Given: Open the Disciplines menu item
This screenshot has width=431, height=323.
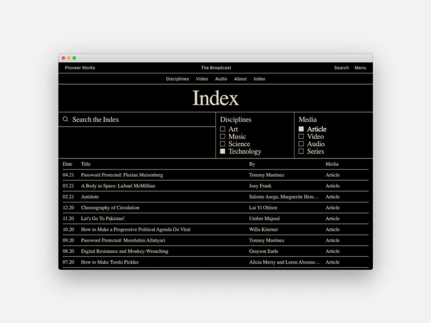Looking at the screenshot, I should point(177,79).
